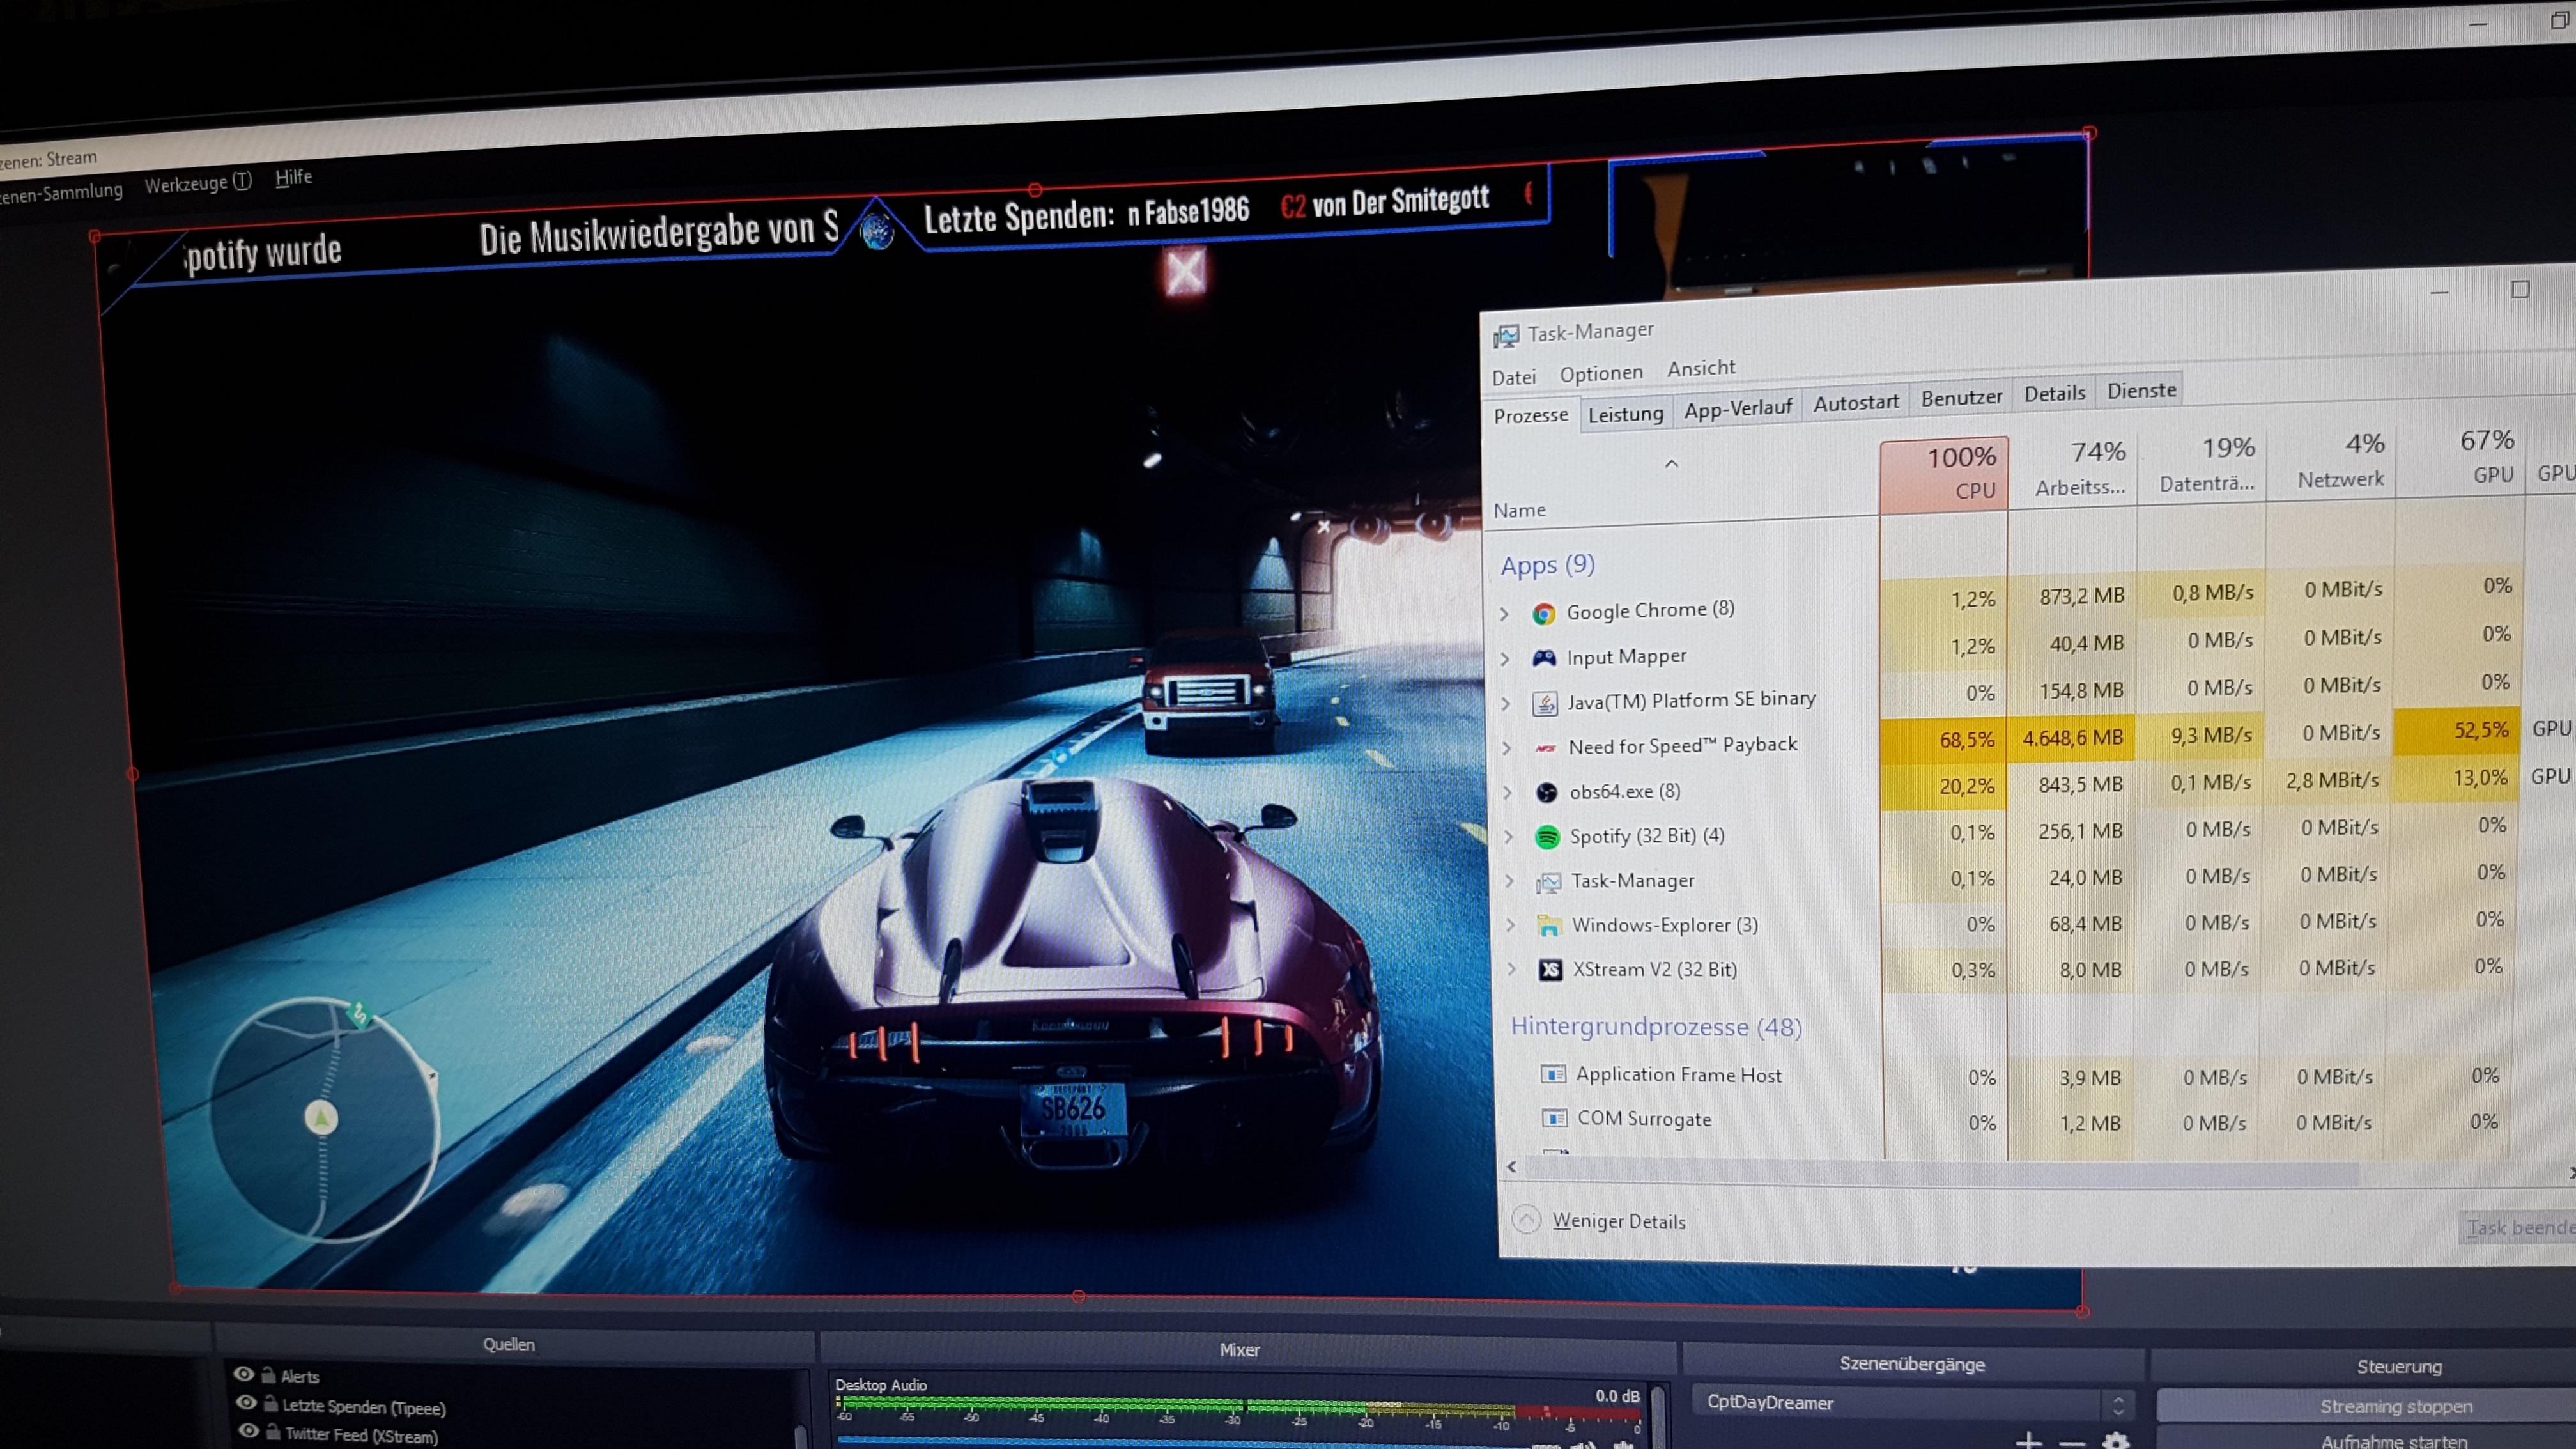The height and width of the screenshot is (1449, 2576).
Task: Select the Prozesse tab
Action: pos(1531,415)
